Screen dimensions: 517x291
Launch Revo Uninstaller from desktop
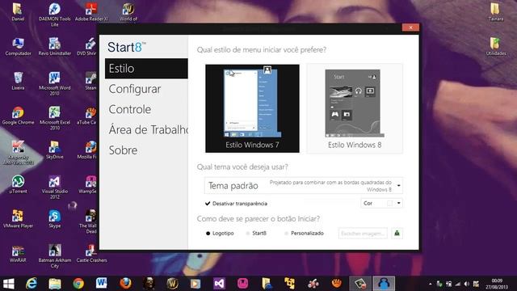(x=55, y=47)
